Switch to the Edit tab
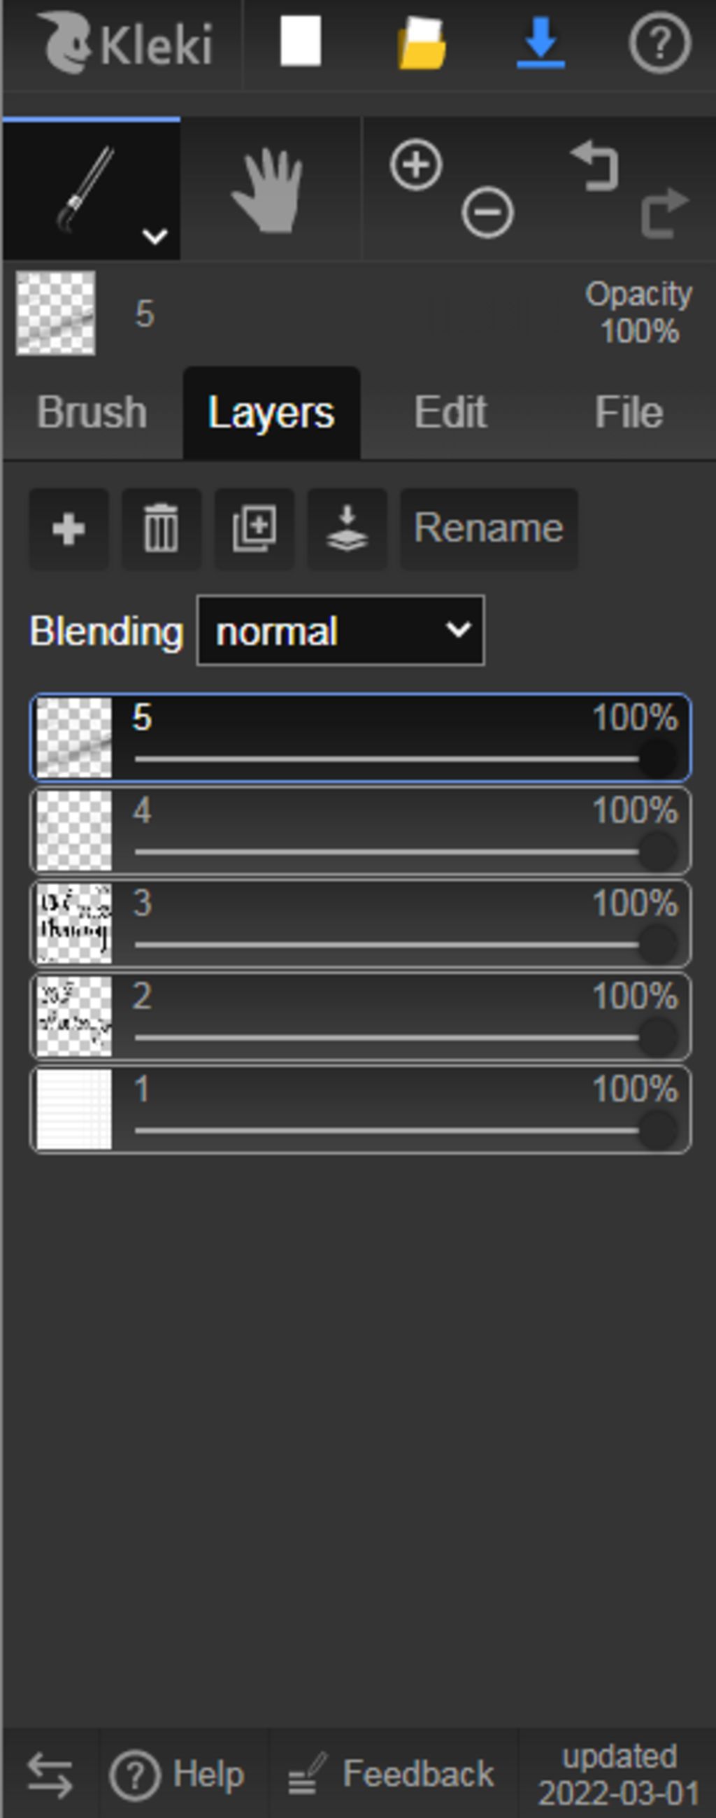This screenshot has width=716, height=1818. (450, 412)
